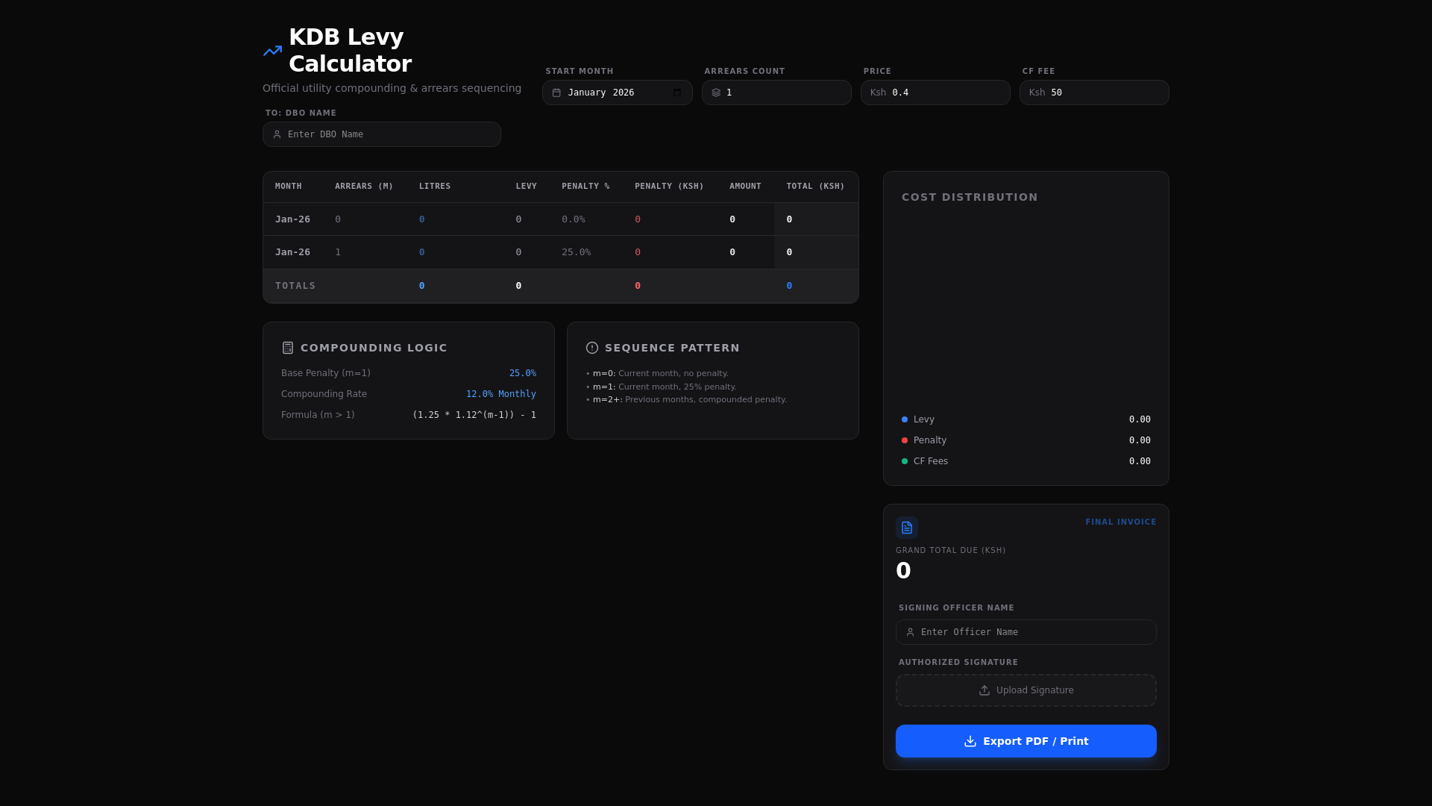Click the Levy column header
The height and width of the screenshot is (806, 1432).
point(527,187)
